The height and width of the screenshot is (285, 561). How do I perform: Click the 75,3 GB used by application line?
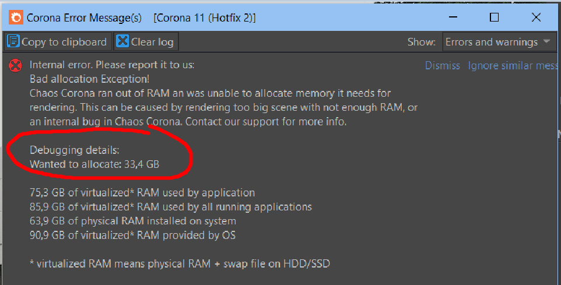142,192
